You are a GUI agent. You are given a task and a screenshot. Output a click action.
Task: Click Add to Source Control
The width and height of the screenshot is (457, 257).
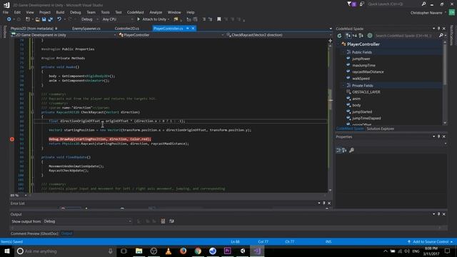(x=430, y=241)
